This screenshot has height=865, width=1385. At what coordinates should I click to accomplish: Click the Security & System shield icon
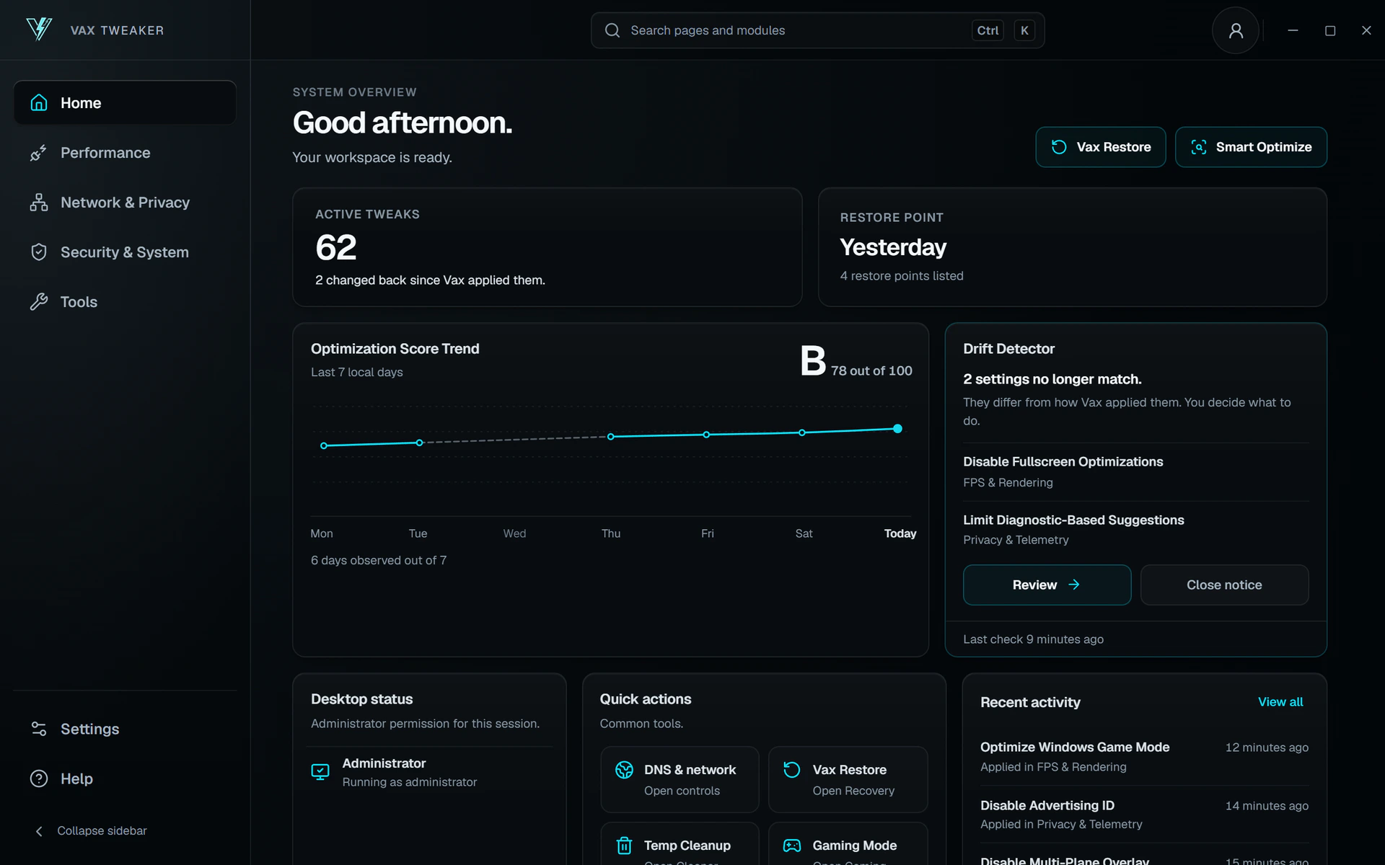point(39,252)
